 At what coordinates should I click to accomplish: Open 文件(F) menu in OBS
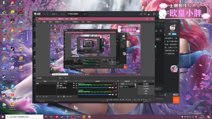(38, 22)
